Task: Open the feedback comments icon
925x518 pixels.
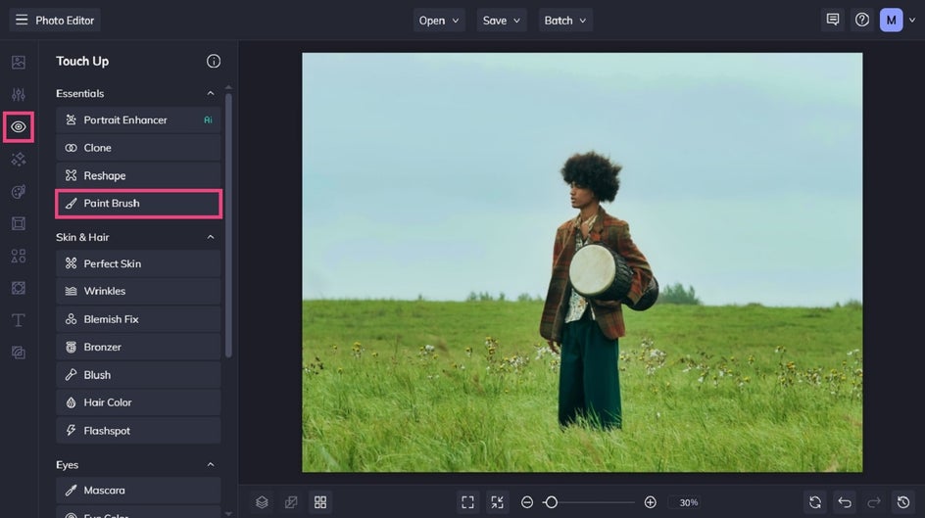Action: (832, 20)
